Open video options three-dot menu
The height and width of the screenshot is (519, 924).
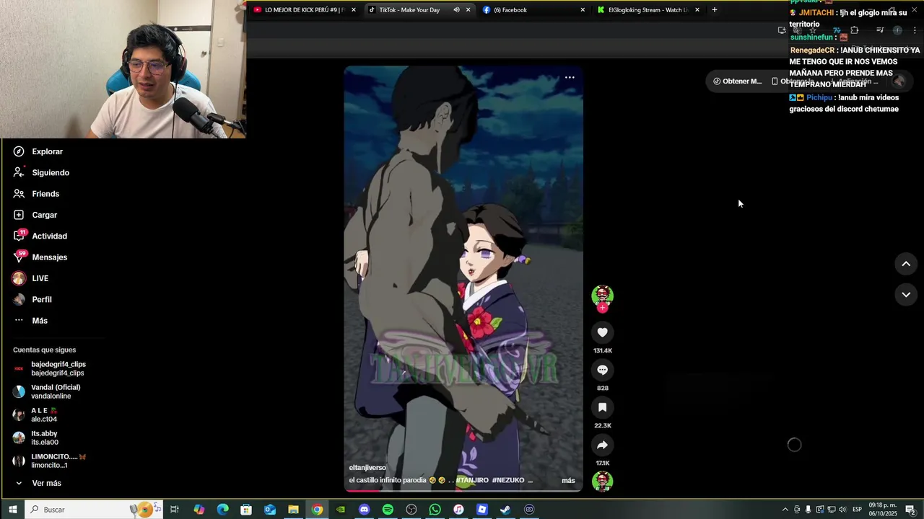pyautogui.click(x=570, y=77)
